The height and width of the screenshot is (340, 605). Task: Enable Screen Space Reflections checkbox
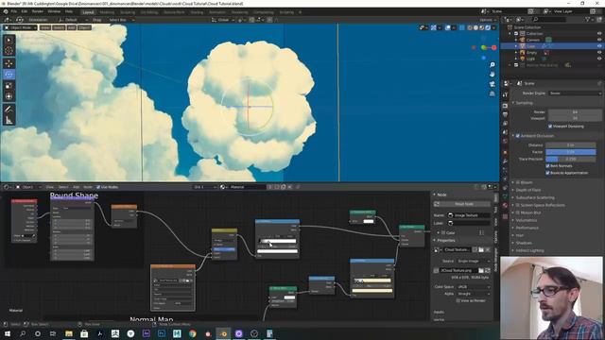pos(518,205)
